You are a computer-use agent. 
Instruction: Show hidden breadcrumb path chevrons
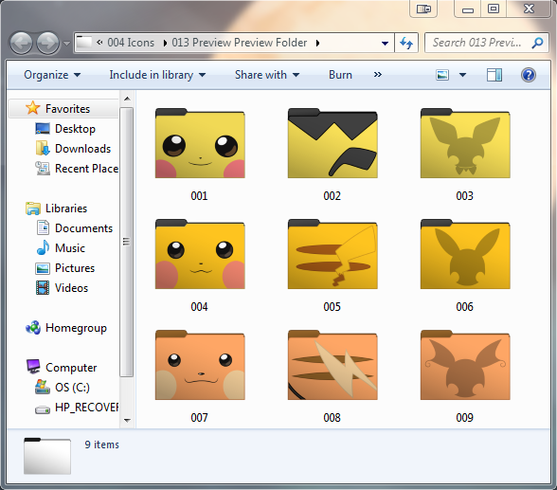(99, 43)
